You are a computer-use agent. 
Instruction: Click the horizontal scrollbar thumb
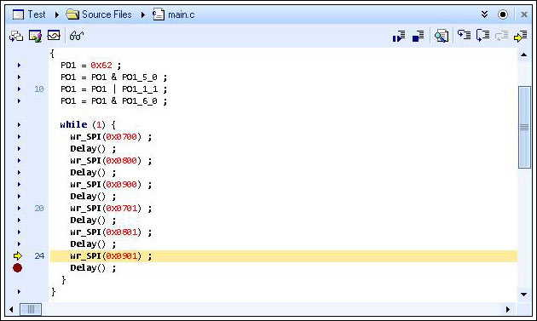pos(31,309)
